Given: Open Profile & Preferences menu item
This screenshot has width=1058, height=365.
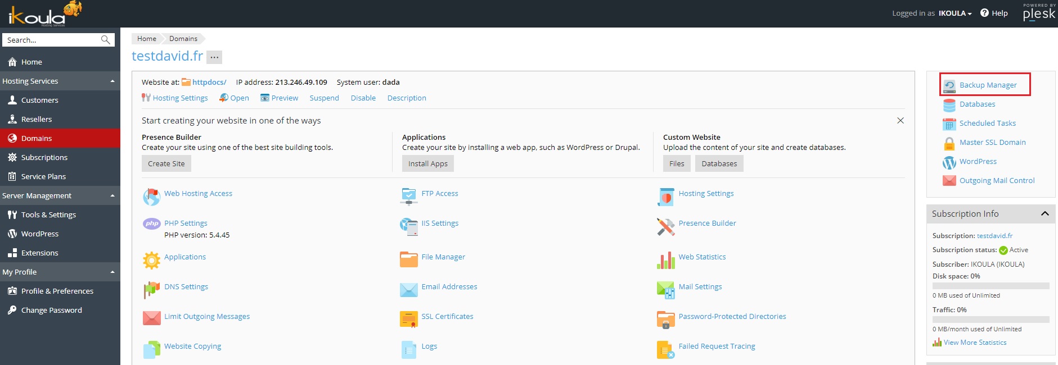Looking at the screenshot, I should 60,291.
